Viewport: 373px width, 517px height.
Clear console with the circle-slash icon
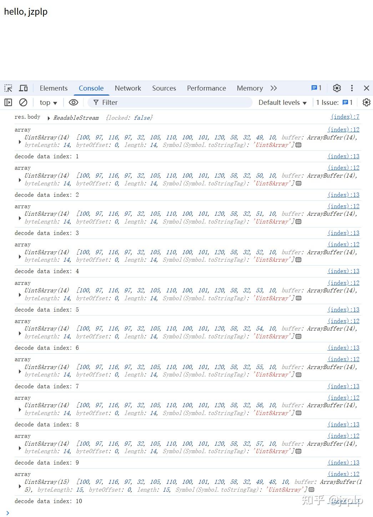point(23,103)
